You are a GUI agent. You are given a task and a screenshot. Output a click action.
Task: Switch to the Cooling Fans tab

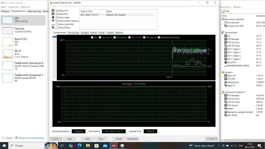point(73,33)
